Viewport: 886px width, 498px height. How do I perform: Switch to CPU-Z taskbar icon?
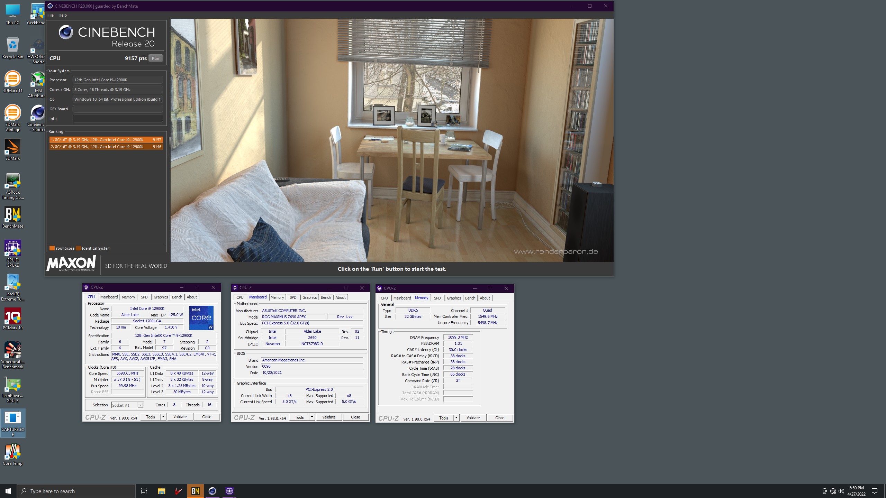229,491
